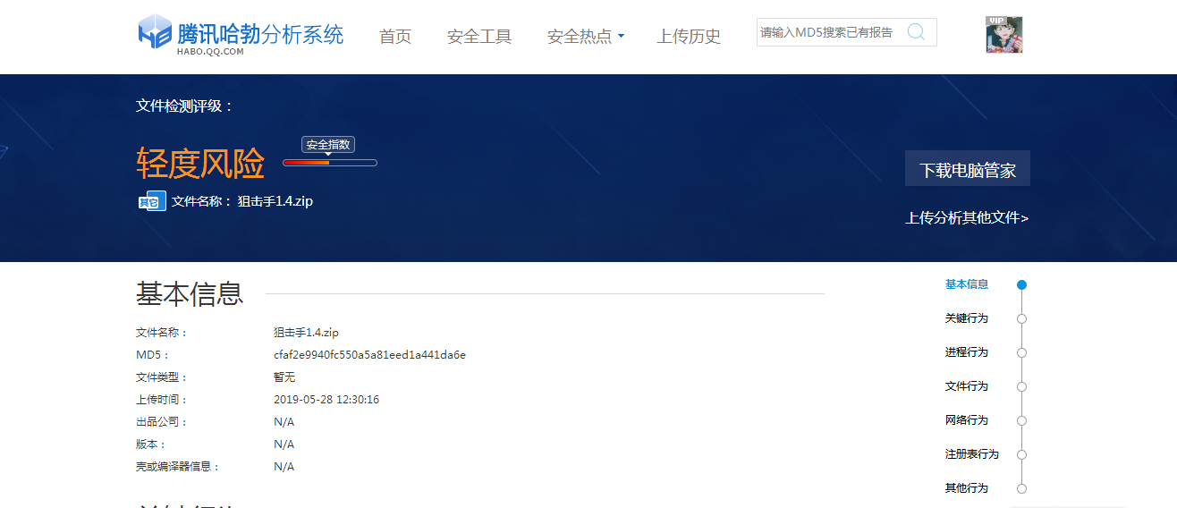Jump to 其他行为 section in sidebar
Viewport: 1177px width, 508px height.
pos(967,488)
